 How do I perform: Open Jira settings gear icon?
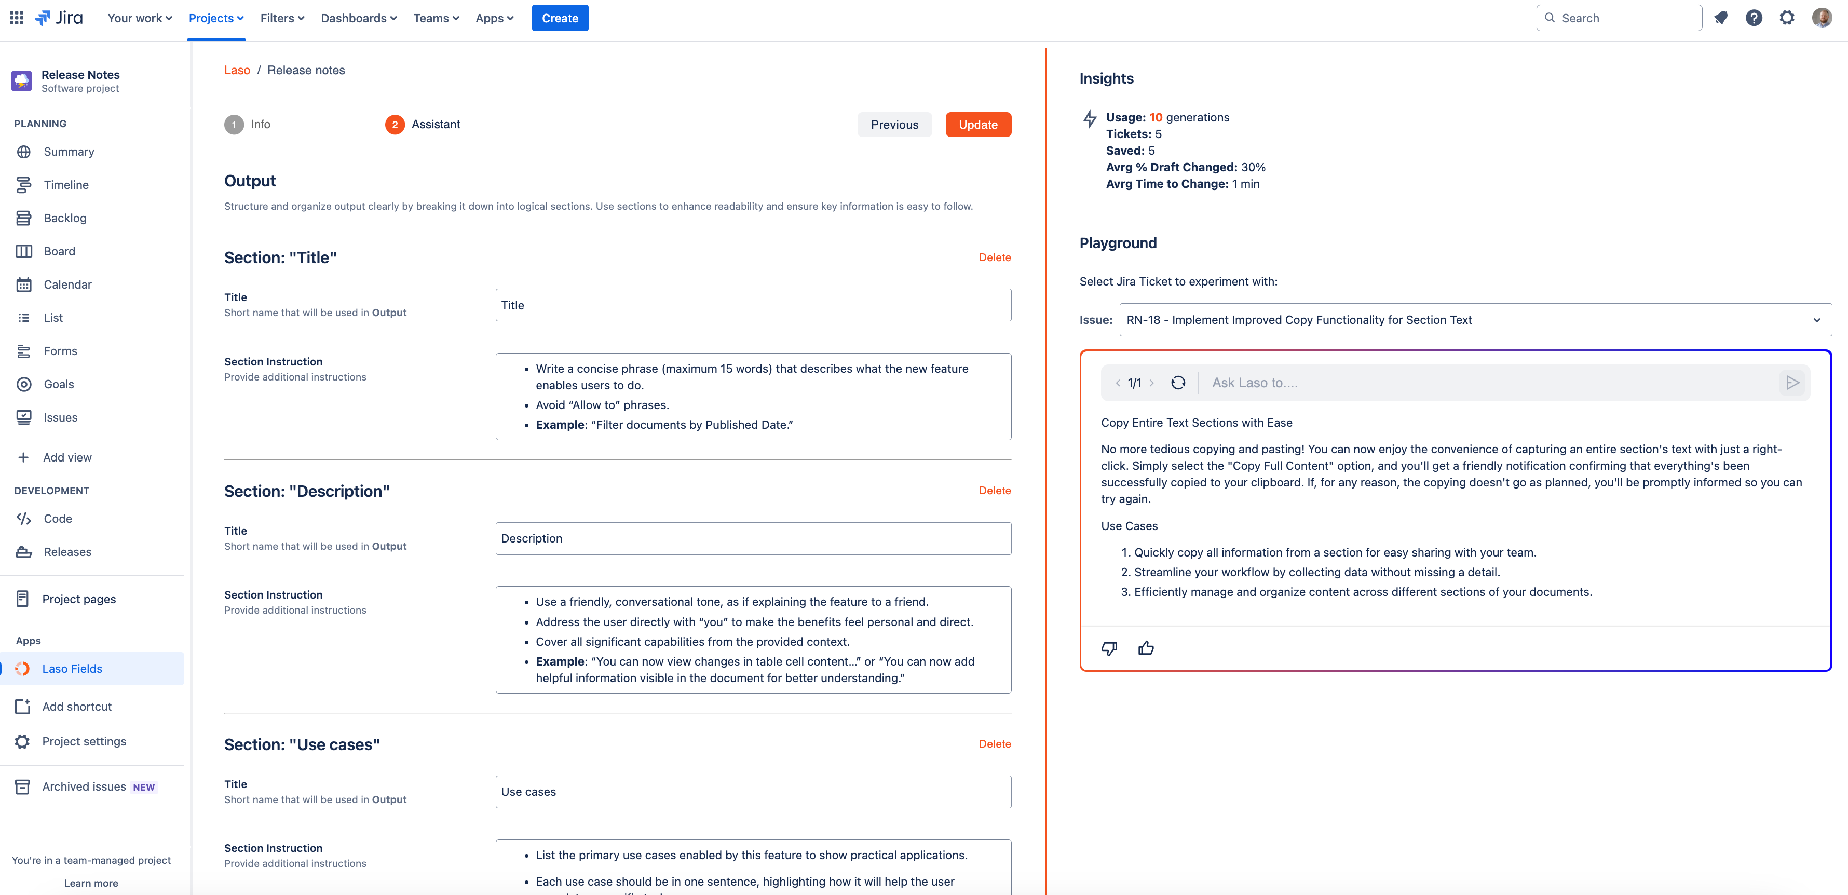1786,18
